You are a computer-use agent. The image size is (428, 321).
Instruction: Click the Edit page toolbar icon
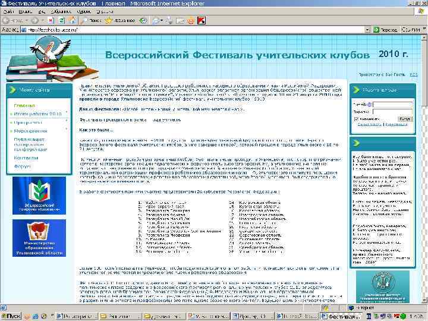click(x=180, y=20)
